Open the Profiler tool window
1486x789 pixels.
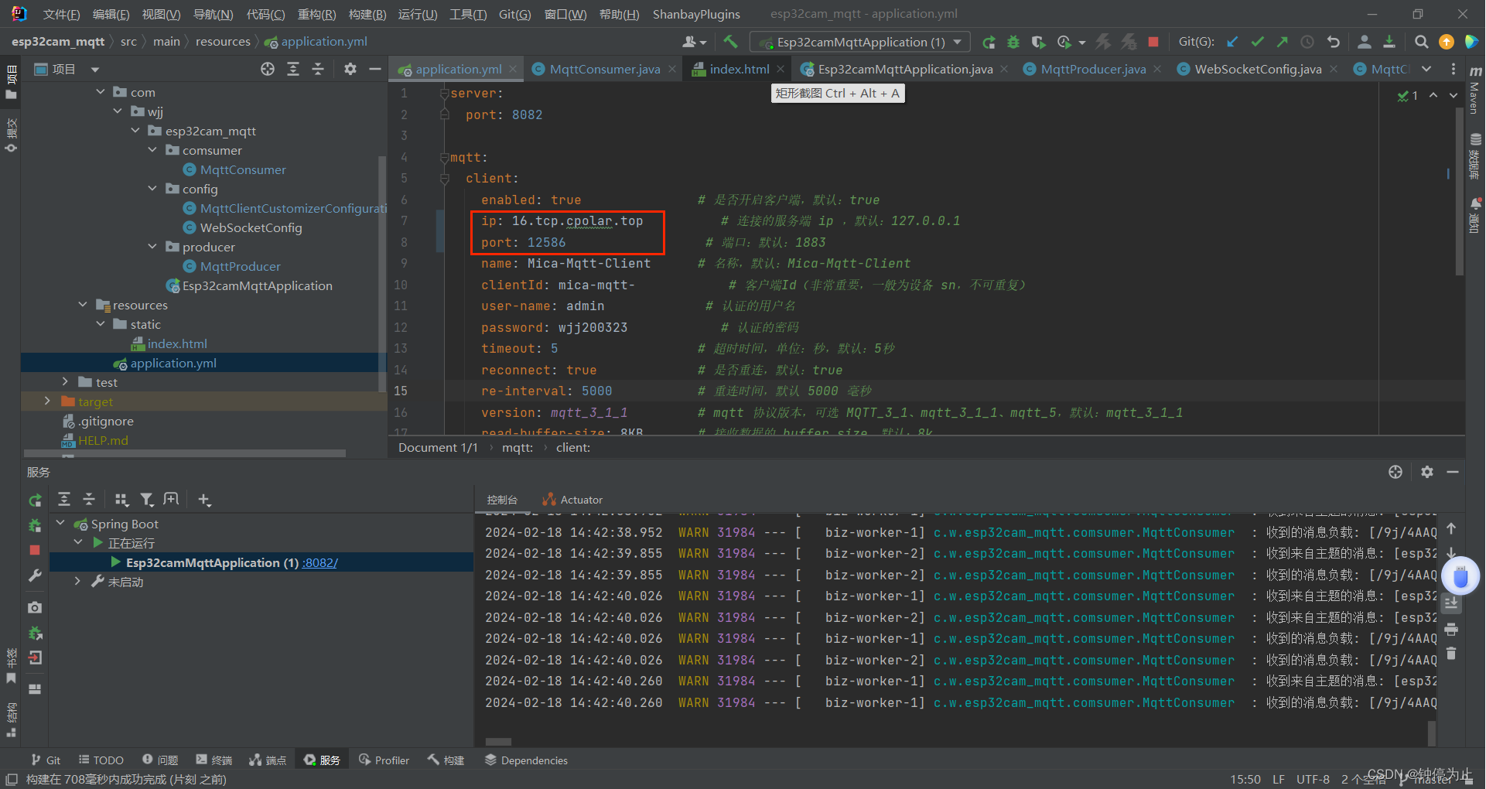pos(384,760)
